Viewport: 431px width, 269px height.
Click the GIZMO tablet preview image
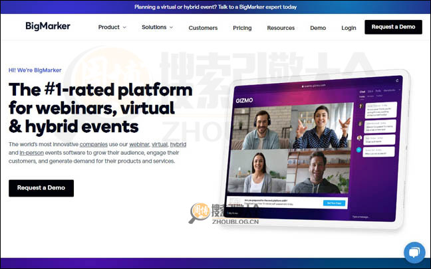click(x=316, y=149)
